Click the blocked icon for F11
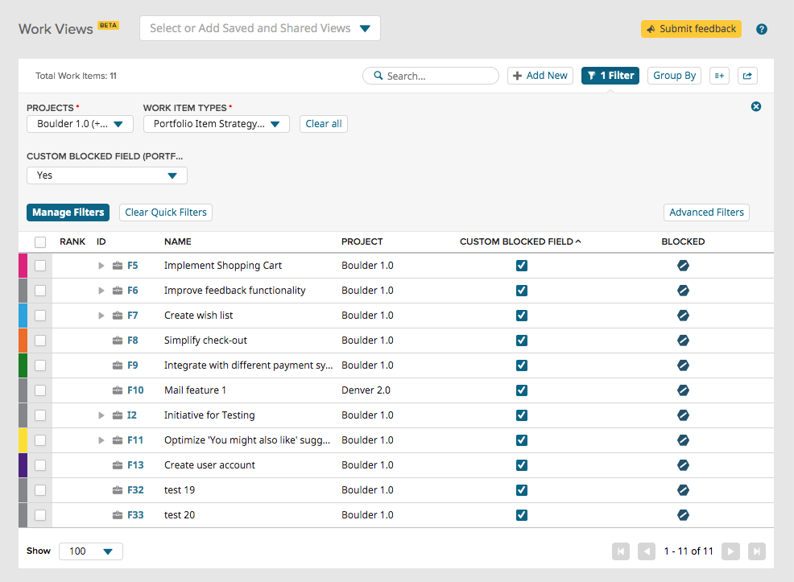 [x=683, y=440]
